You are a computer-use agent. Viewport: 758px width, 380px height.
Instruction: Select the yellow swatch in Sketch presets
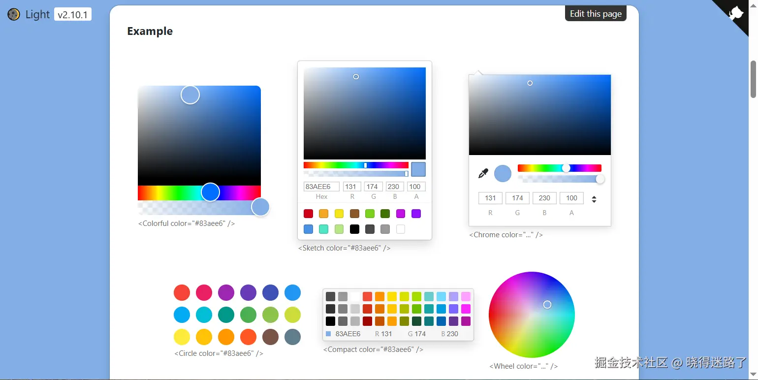click(x=339, y=214)
